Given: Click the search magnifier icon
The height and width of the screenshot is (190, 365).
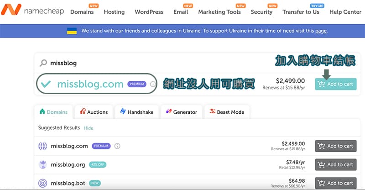Looking at the screenshot, I should tap(43, 63).
